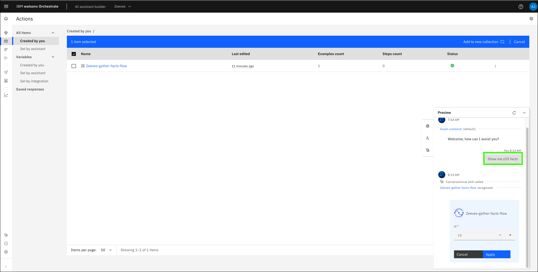Refresh the Preview chat panel

[x=514, y=113]
